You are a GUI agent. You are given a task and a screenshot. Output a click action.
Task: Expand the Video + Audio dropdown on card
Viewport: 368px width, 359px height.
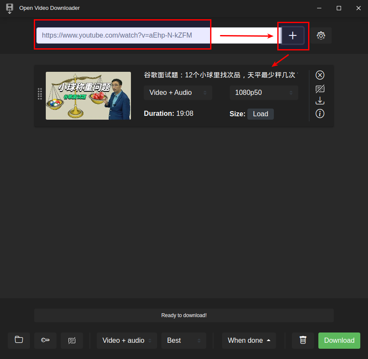point(178,93)
